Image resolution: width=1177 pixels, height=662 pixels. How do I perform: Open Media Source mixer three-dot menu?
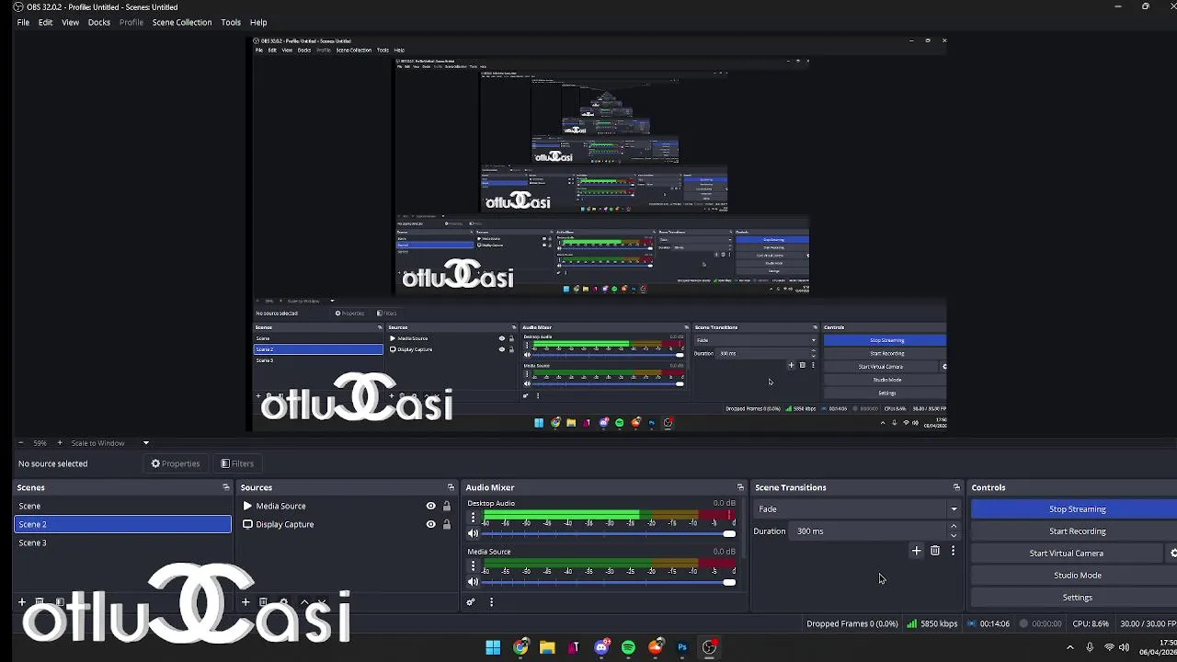click(x=473, y=566)
